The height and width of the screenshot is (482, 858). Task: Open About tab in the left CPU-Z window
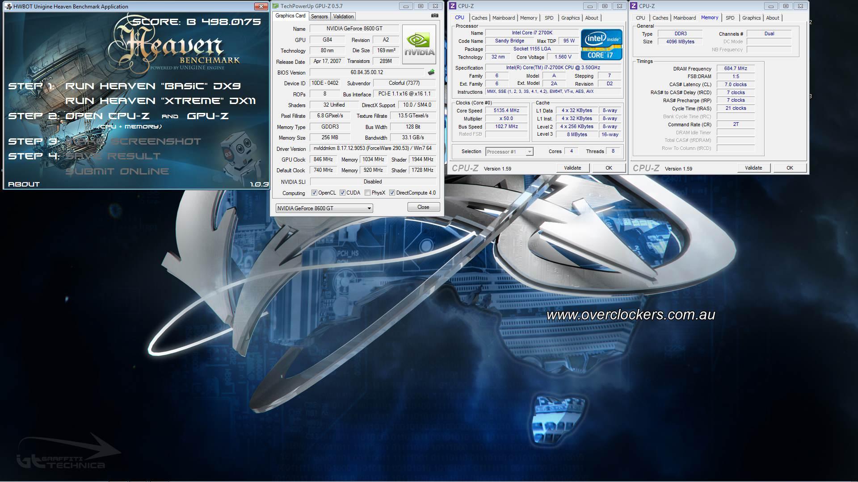coord(591,18)
